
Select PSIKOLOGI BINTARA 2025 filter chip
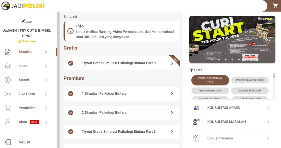point(210,80)
